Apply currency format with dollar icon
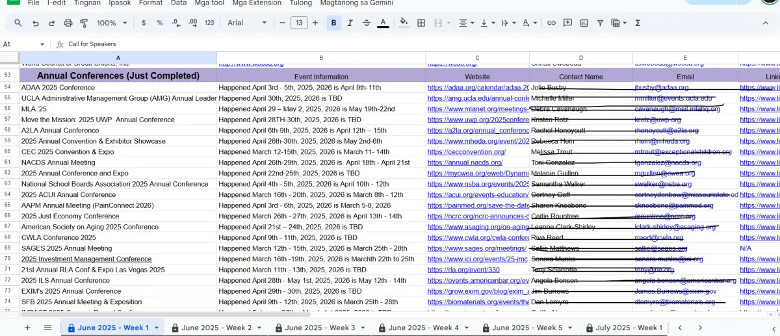780x336 pixels. click(144, 23)
